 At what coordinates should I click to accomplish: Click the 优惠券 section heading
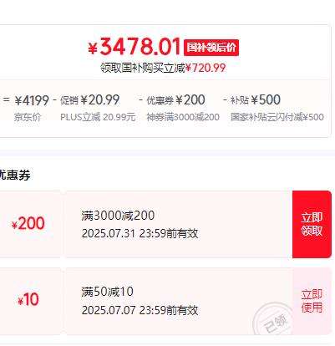point(15,176)
